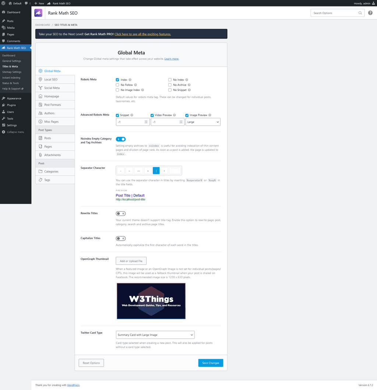Click the WordPress footer link
The image size is (377, 390).
tap(73, 385)
